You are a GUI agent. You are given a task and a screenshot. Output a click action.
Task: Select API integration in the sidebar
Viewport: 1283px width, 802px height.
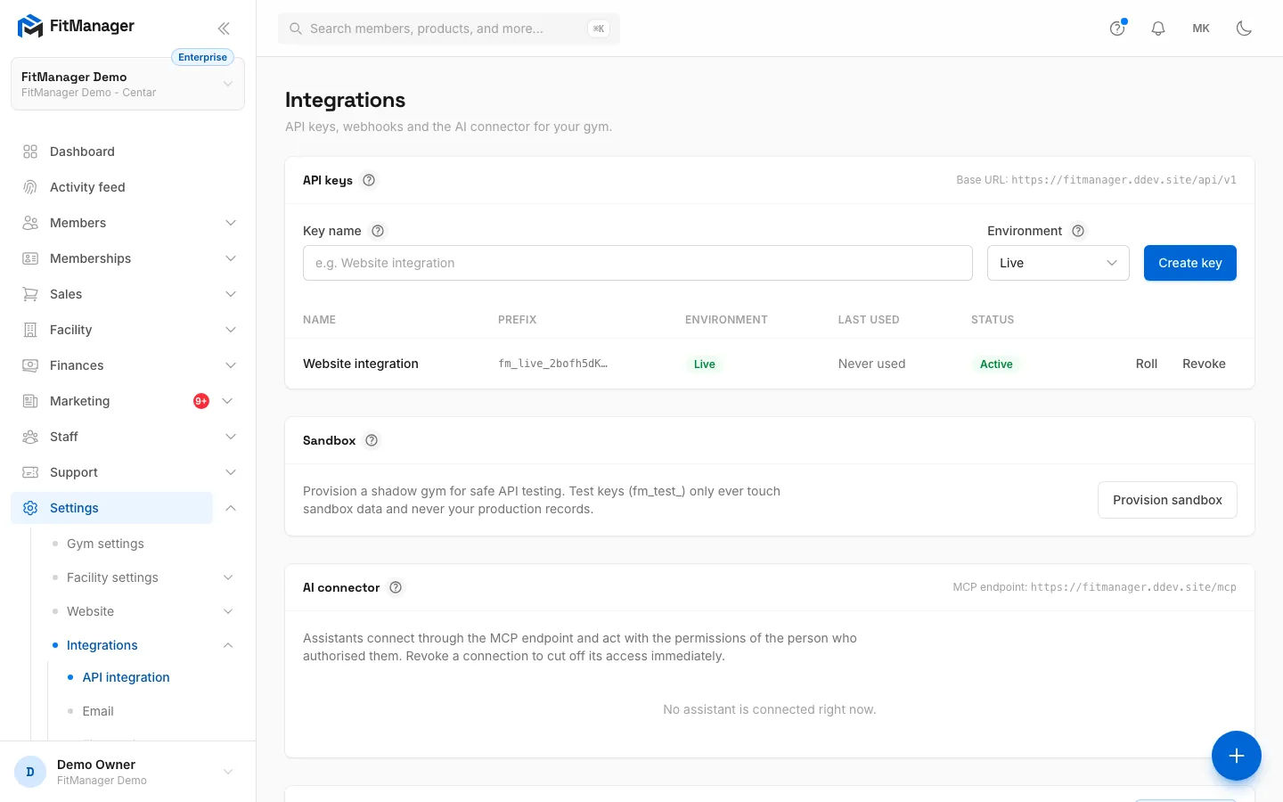(x=126, y=677)
